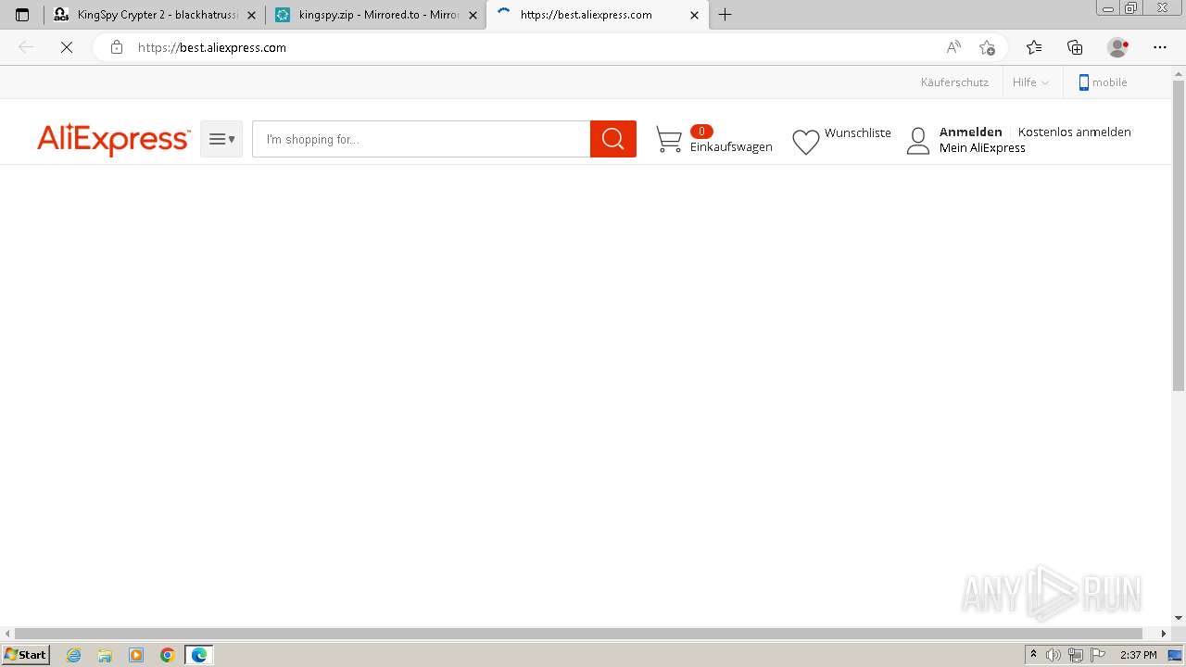The height and width of the screenshot is (667, 1186).
Task: Open Collections panel
Action: tap(1075, 47)
